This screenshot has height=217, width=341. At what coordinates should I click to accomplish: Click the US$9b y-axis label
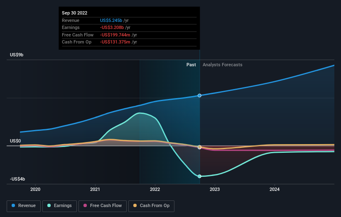point(17,55)
